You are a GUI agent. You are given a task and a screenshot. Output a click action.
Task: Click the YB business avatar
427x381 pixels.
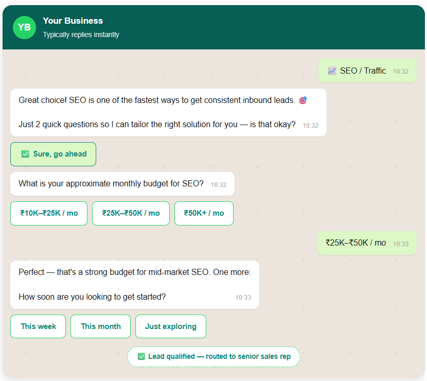tap(24, 27)
